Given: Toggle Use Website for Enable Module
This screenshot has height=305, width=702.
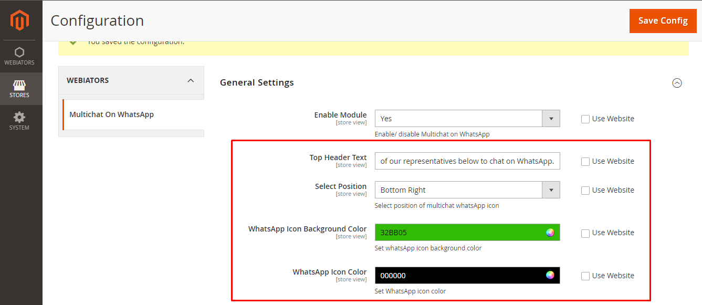Looking at the screenshot, I should point(585,119).
